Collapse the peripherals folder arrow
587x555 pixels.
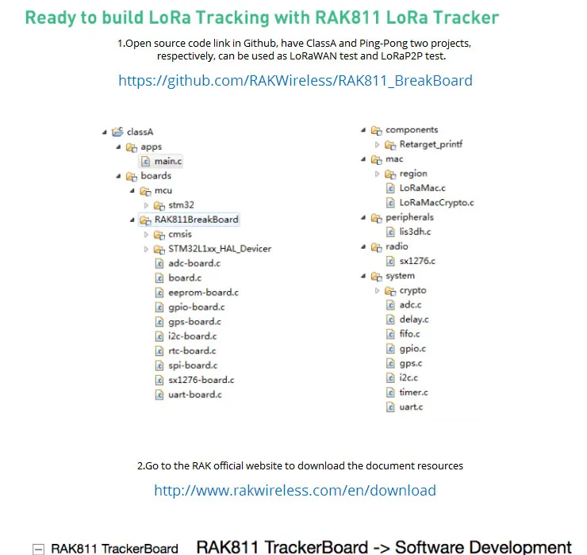tap(363, 217)
